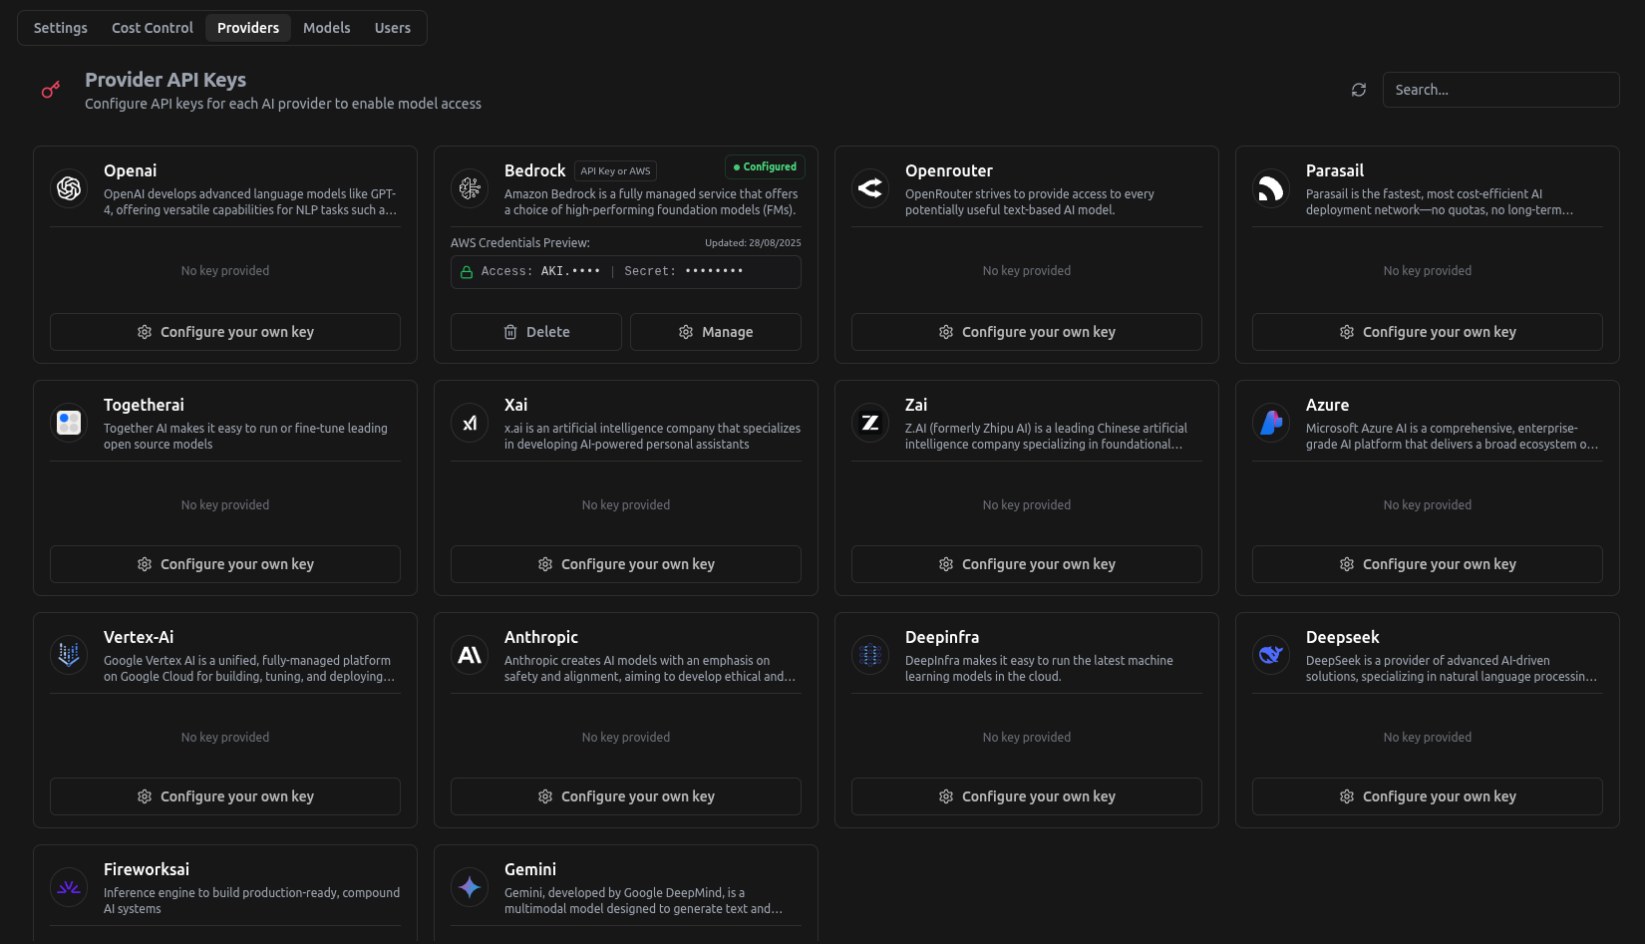Click the Parasail logo icon
Screen dimensions: 1645x944
(1271, 187)
